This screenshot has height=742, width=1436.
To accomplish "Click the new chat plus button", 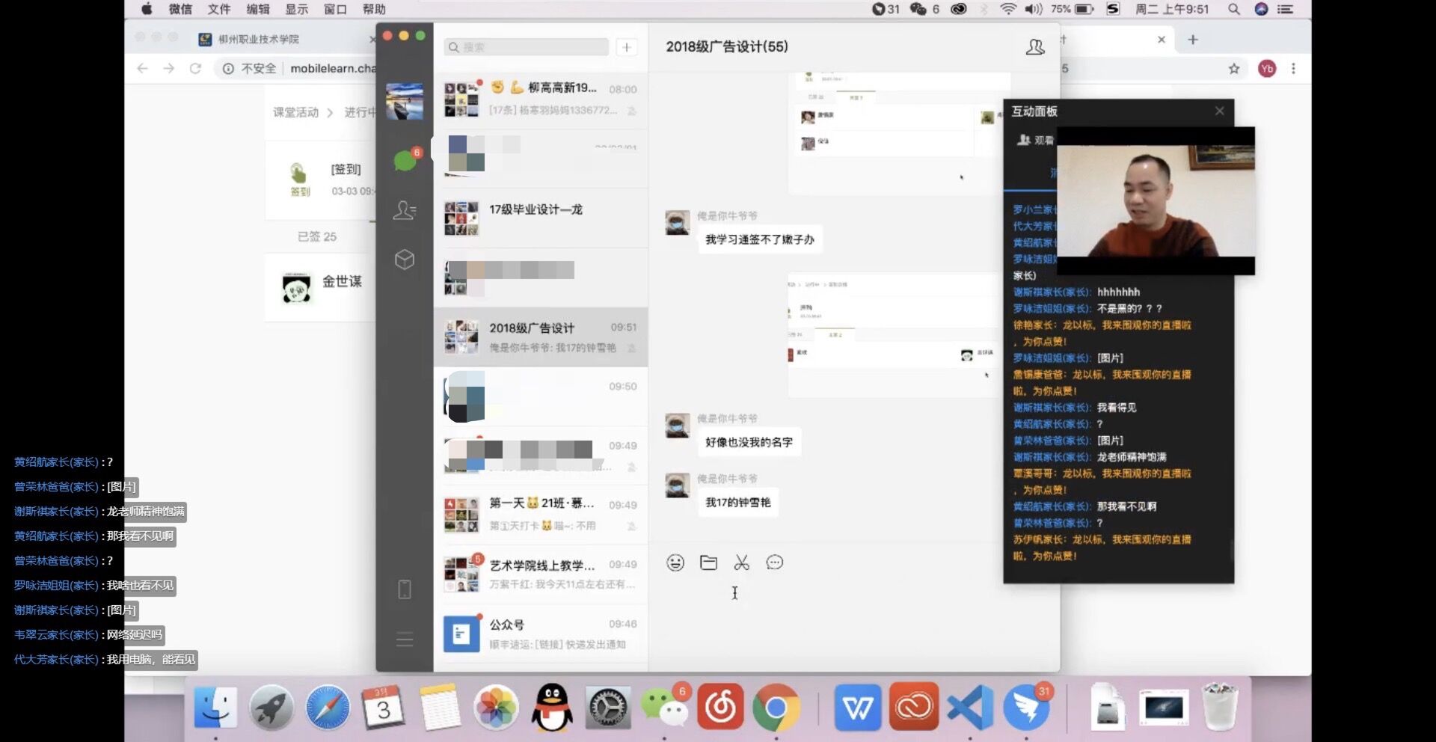I will 627,47.
